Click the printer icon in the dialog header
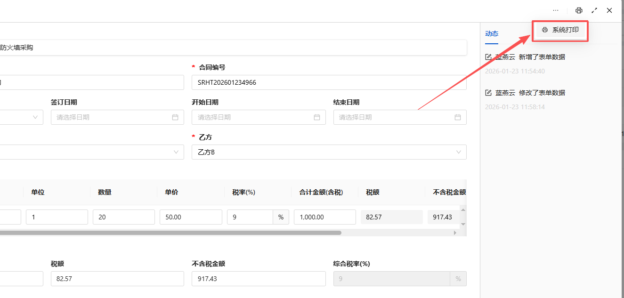The width and height of the screenshot is (624, 298). point(579,10)
